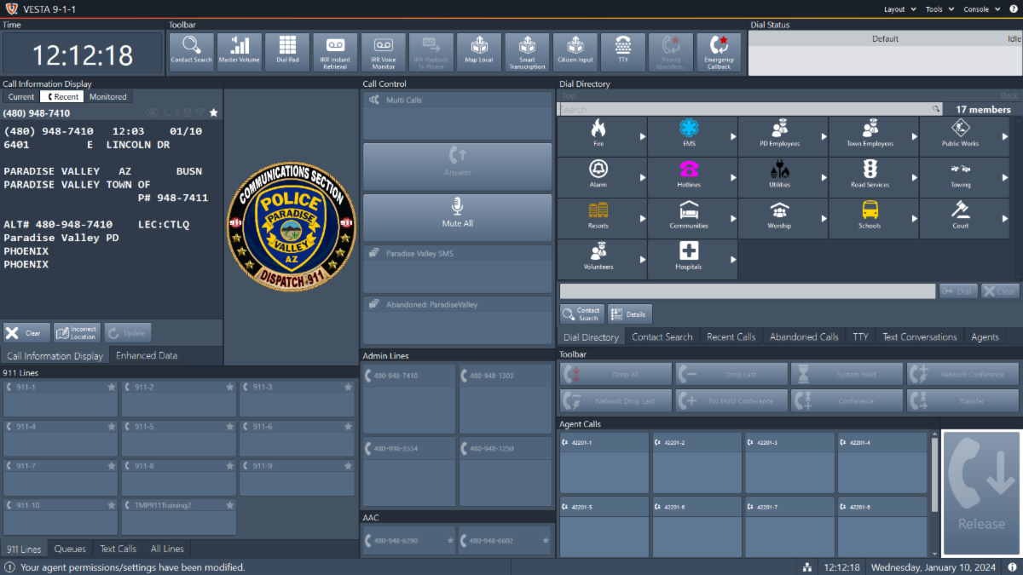
Task: Open the Volunteers directory folder
Action: point(602,259)
